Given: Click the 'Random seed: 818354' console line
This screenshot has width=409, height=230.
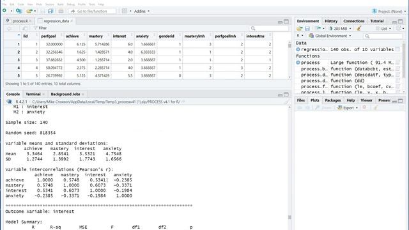Looking at the screenshot, I should coord(31,133).
